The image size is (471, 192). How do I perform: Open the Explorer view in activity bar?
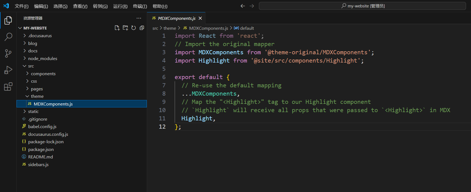pos(8,20)
